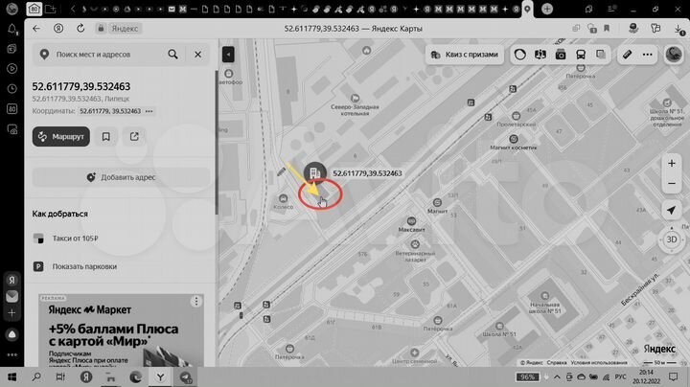Open the mail envelope icon in the sidebar
The height and width of the screenshot is (387, 690).
(x=11, y=296)
